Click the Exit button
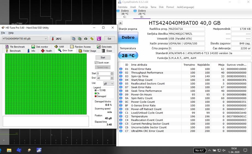This screenshot has height=154, width=252. click(109, 39)
